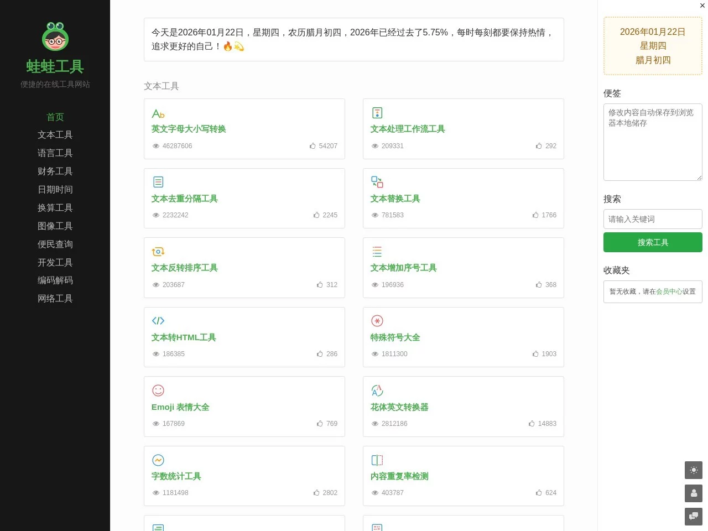Click the 特殊符号大全 asterisk icon
708x531 pixels.
click(377, 321)
